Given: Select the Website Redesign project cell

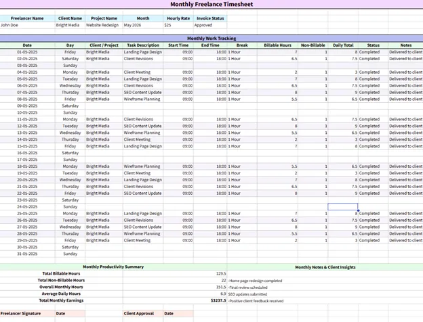Looking at the screenshot, I should point(104,25).
